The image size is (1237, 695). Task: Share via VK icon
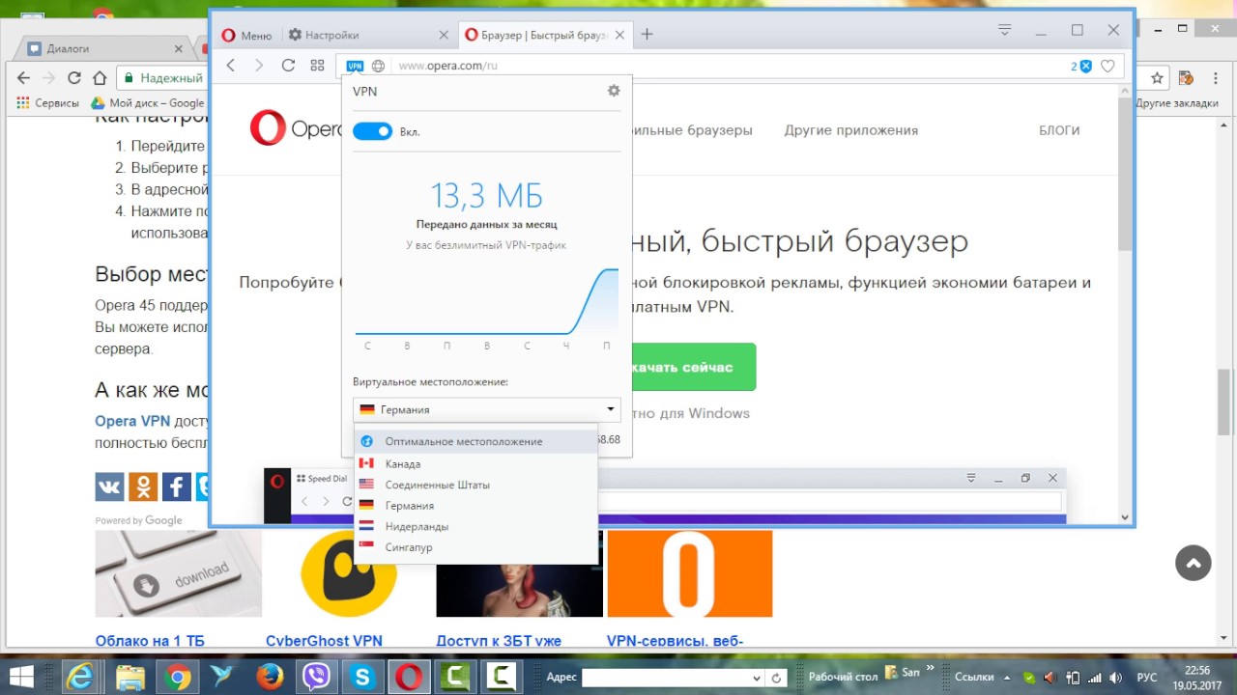pyautogui.click(x=109, y=486)
